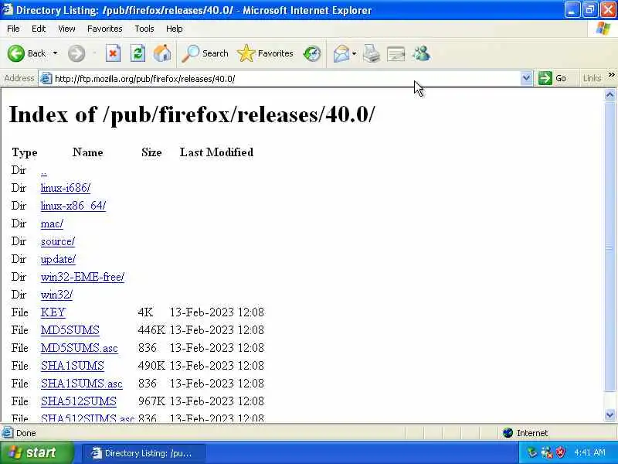Click the IE icon in title bar
Screen dimensions: 618x464
(7, 9)
